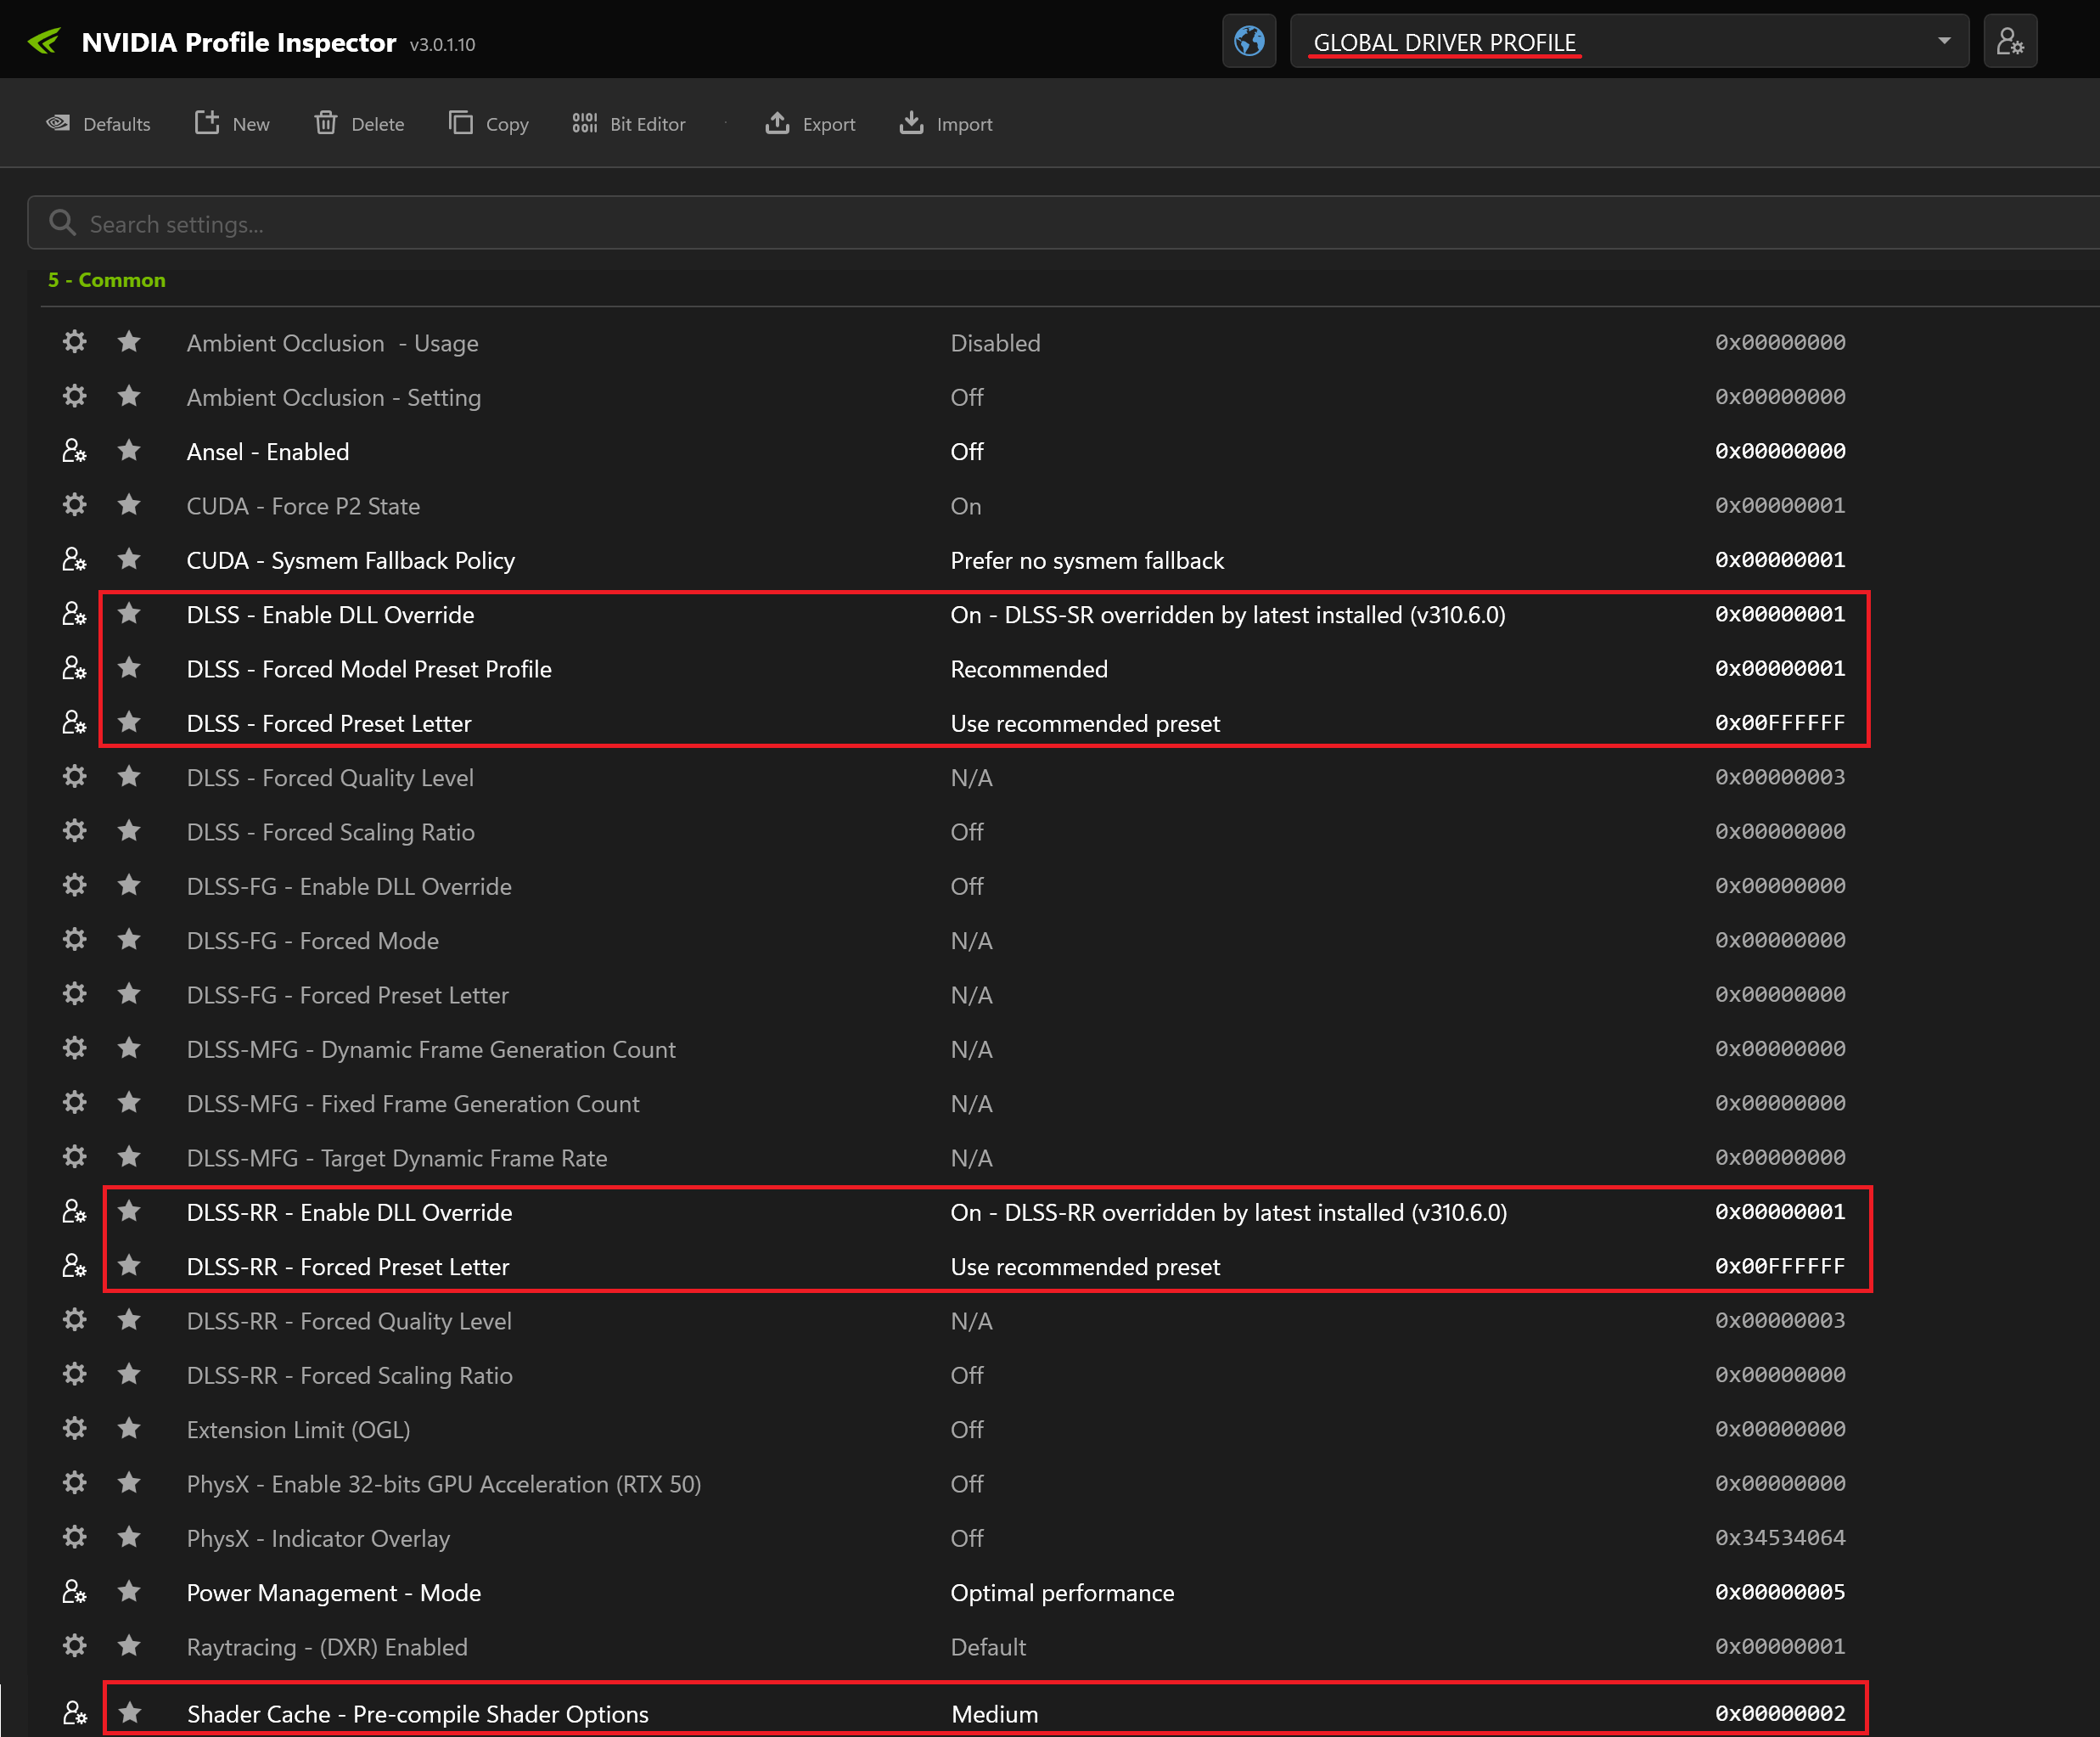Click gear icon for Ambient Occlusion - Setting
The image size is (2100, 1737).
pyautogui.click(x=75, y=396)
